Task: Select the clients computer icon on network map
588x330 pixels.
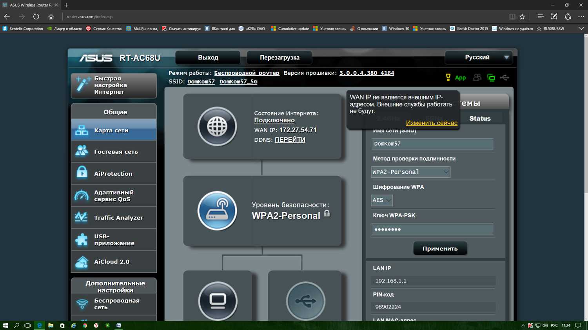Action: pyautogui.click(x=218, y=301)
